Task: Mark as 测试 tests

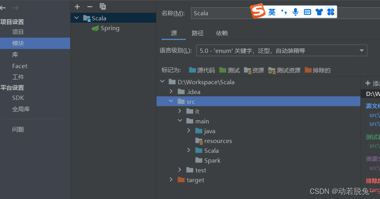Action: tap(229, 70)
